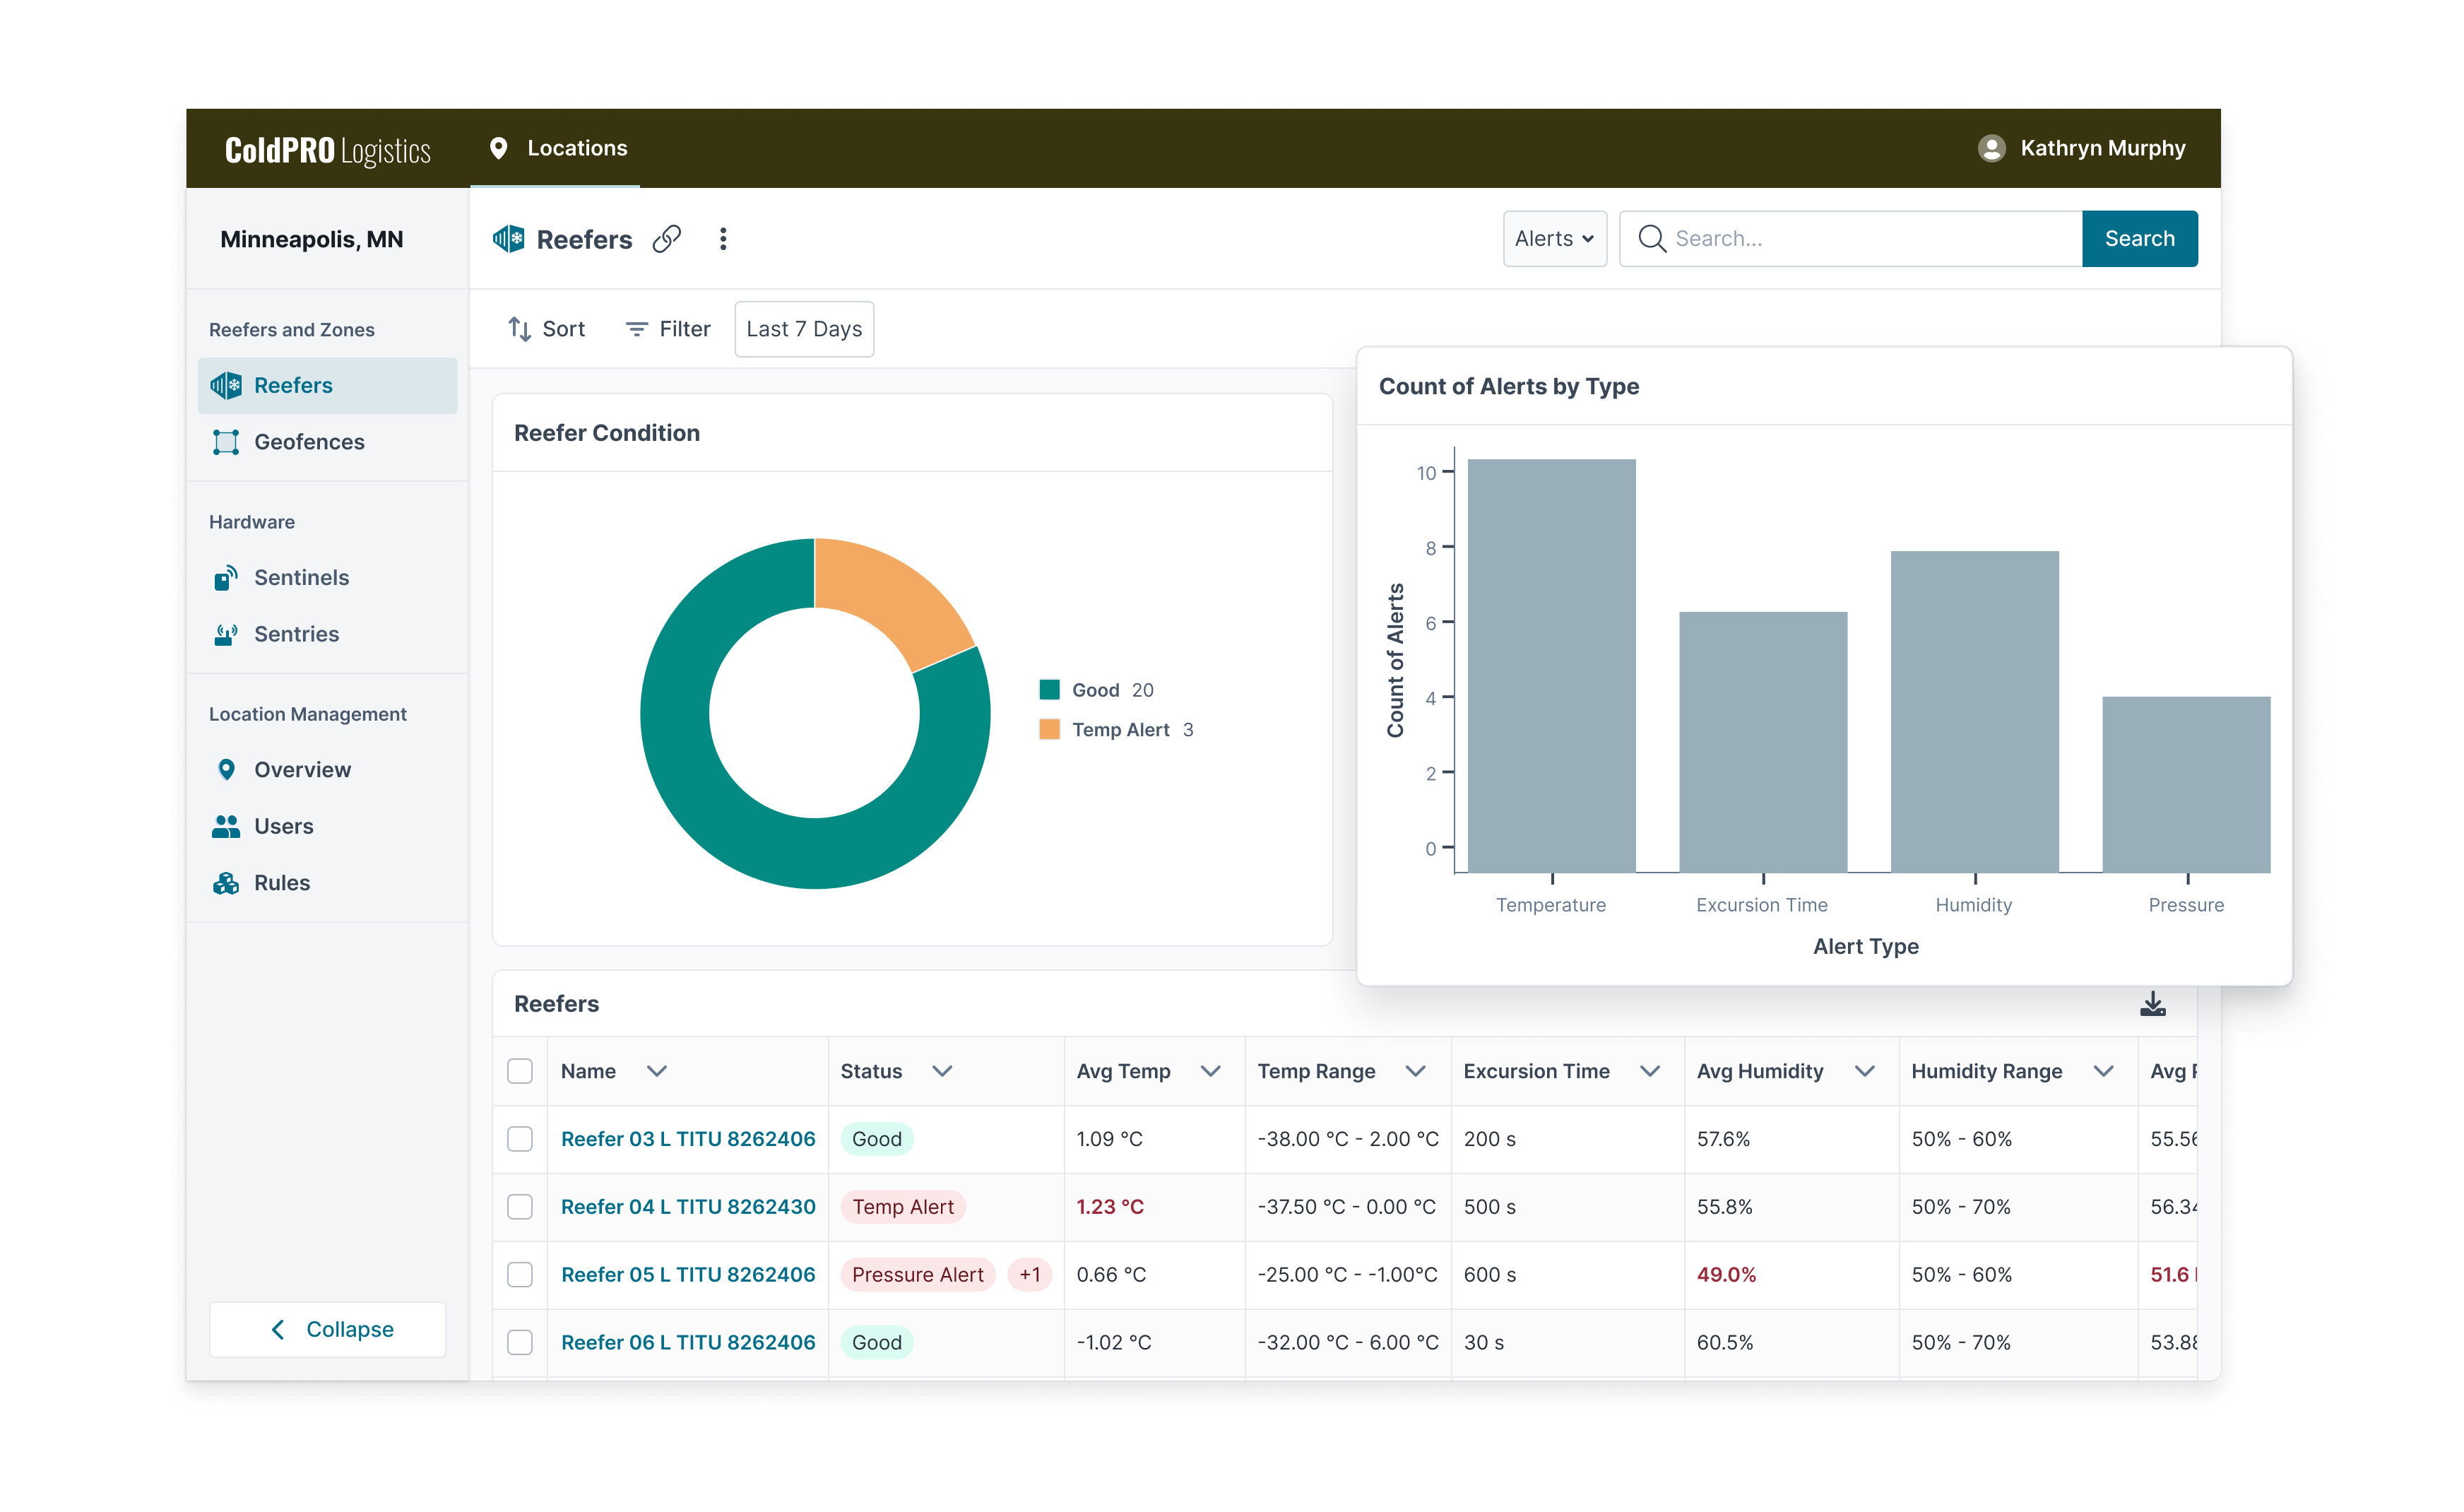The height and width of the screenshot is (1512, 2464).
Task: Copy the Reefers link icon
Action: coord(667,238)
